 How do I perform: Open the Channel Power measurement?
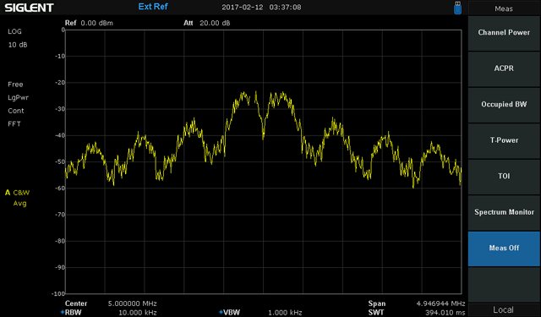click(x=504, y=33)
